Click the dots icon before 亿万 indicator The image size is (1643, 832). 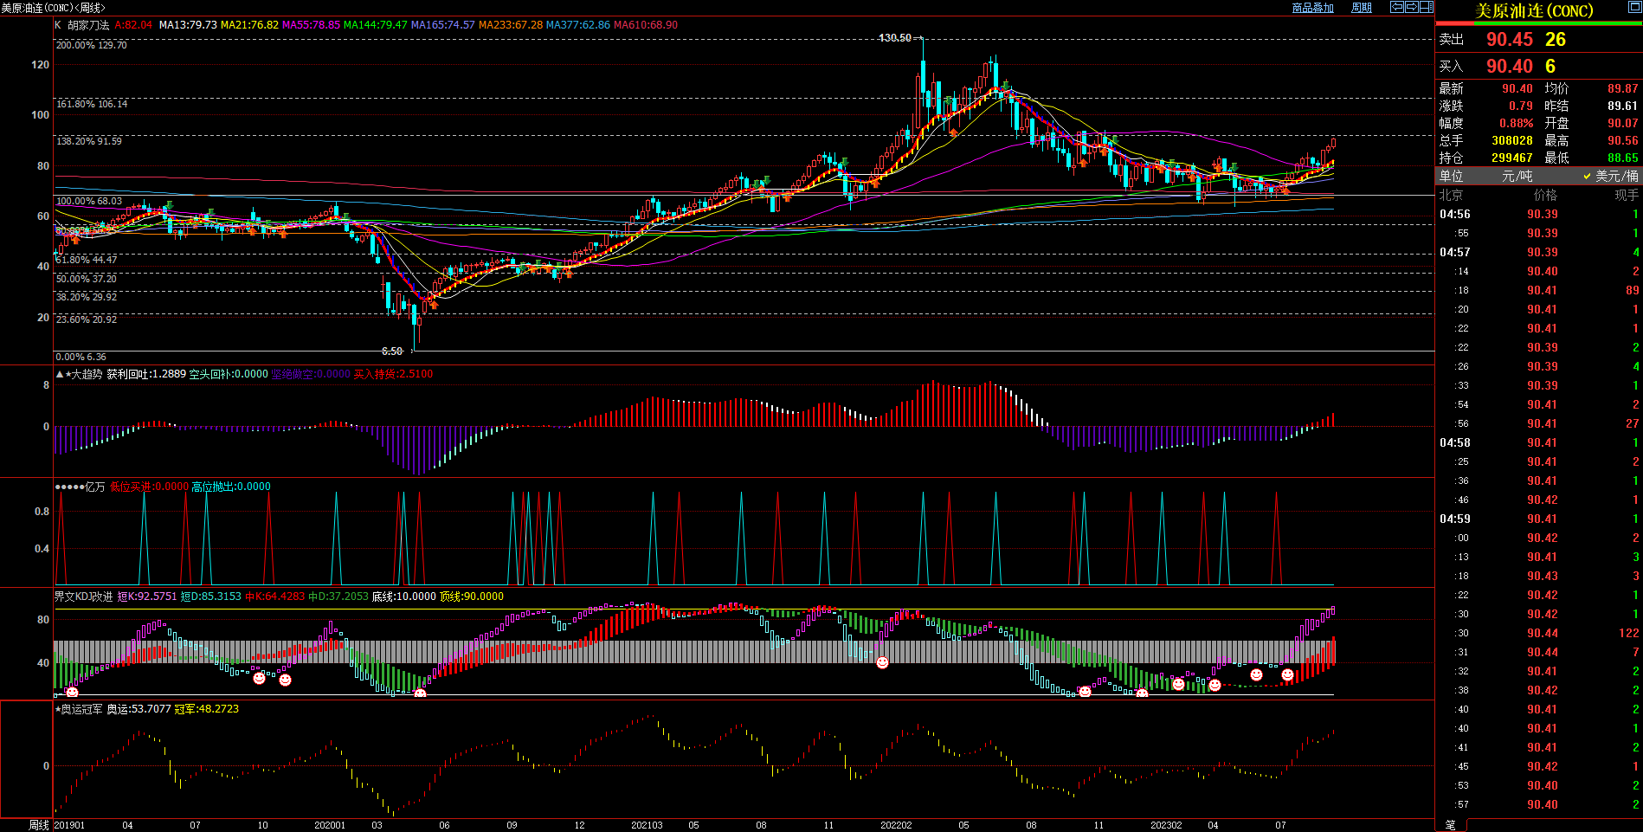tap(69, 487)
